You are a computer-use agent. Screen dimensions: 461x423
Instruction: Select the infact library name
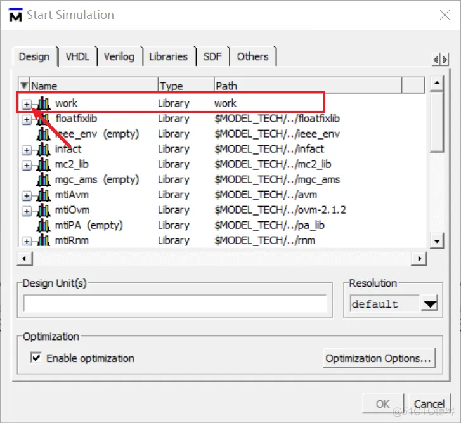tap(68, 149)
